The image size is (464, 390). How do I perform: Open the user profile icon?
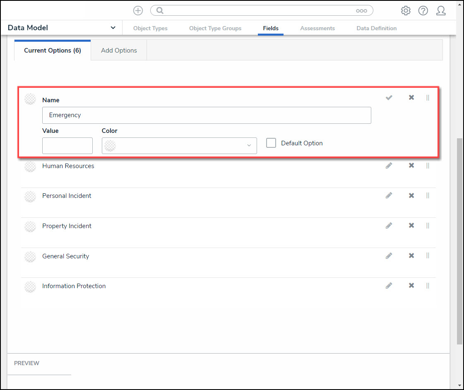441,11
